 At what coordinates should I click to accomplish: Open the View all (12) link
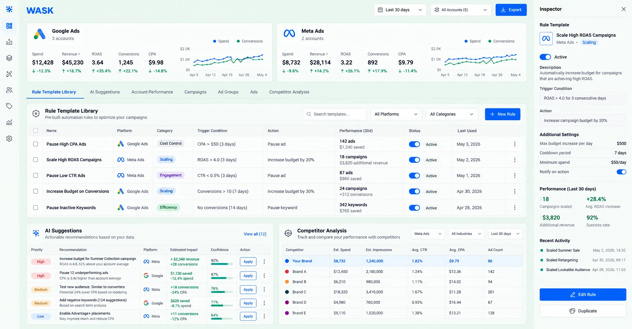255,234
